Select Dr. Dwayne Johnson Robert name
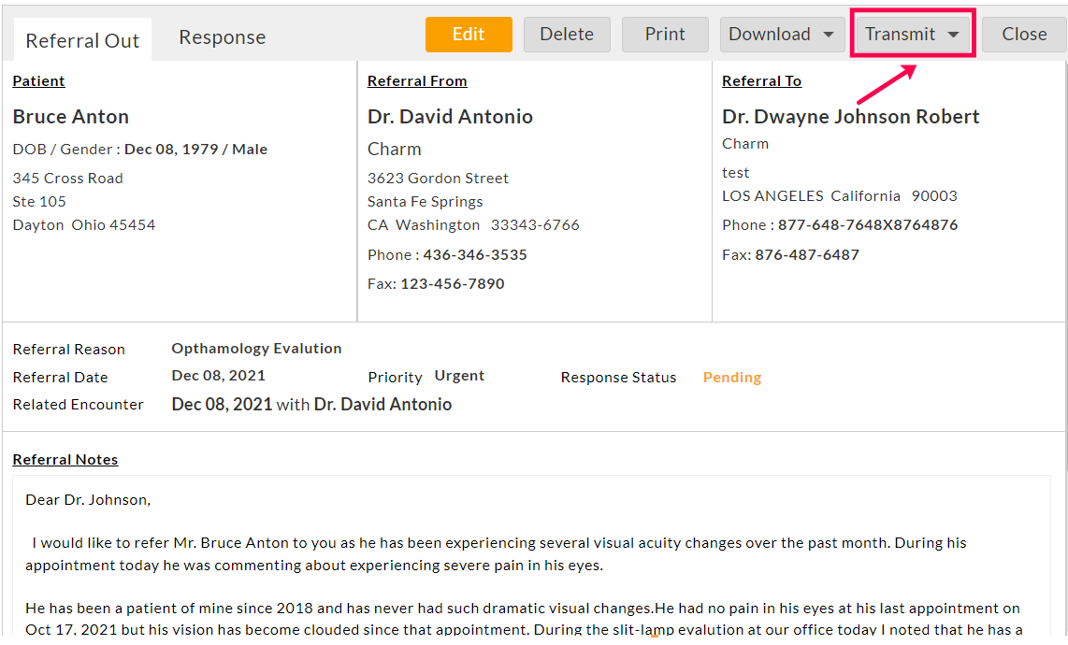Screen dimensions: 1068x645 (x=850, y=117)
